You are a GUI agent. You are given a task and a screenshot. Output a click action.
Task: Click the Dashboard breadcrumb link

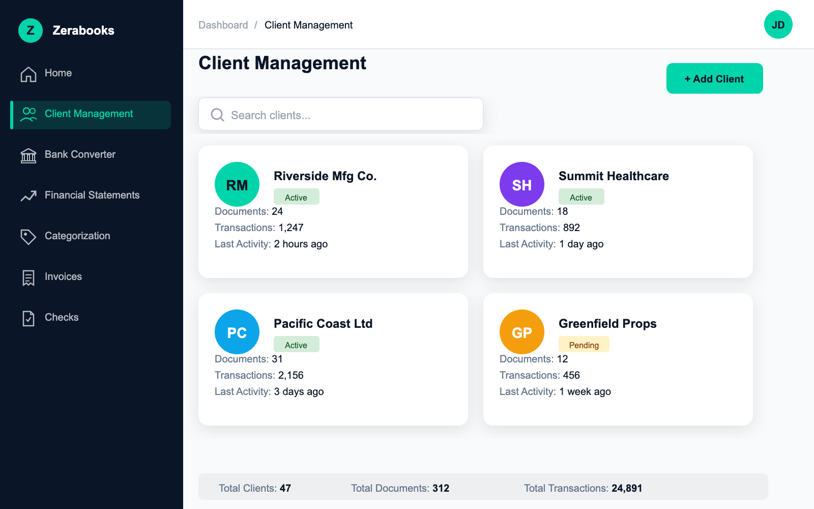223,25
